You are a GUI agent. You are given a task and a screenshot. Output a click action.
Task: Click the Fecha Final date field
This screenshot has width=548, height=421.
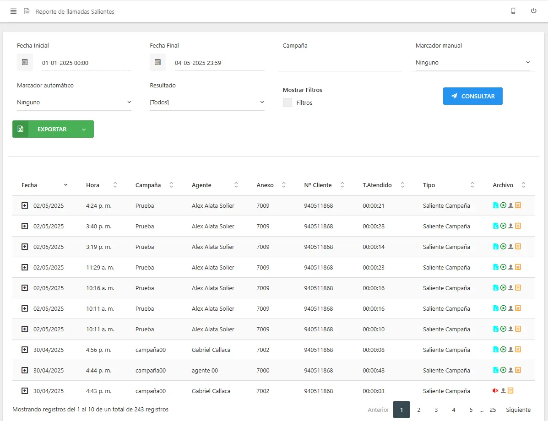(x=219, y=63)
